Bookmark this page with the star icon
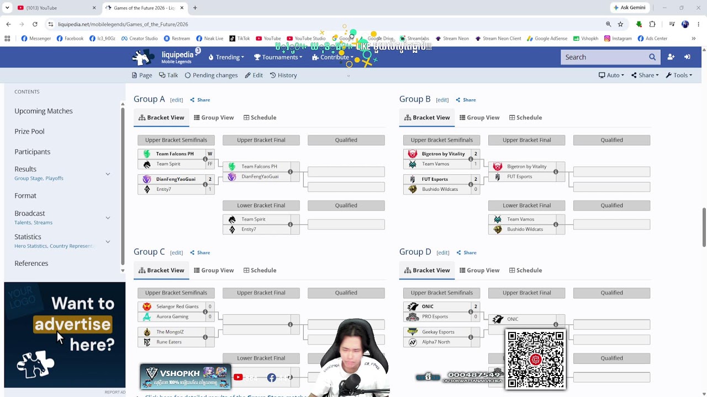Viewport: 707px width, 397px height. point(620,24)
